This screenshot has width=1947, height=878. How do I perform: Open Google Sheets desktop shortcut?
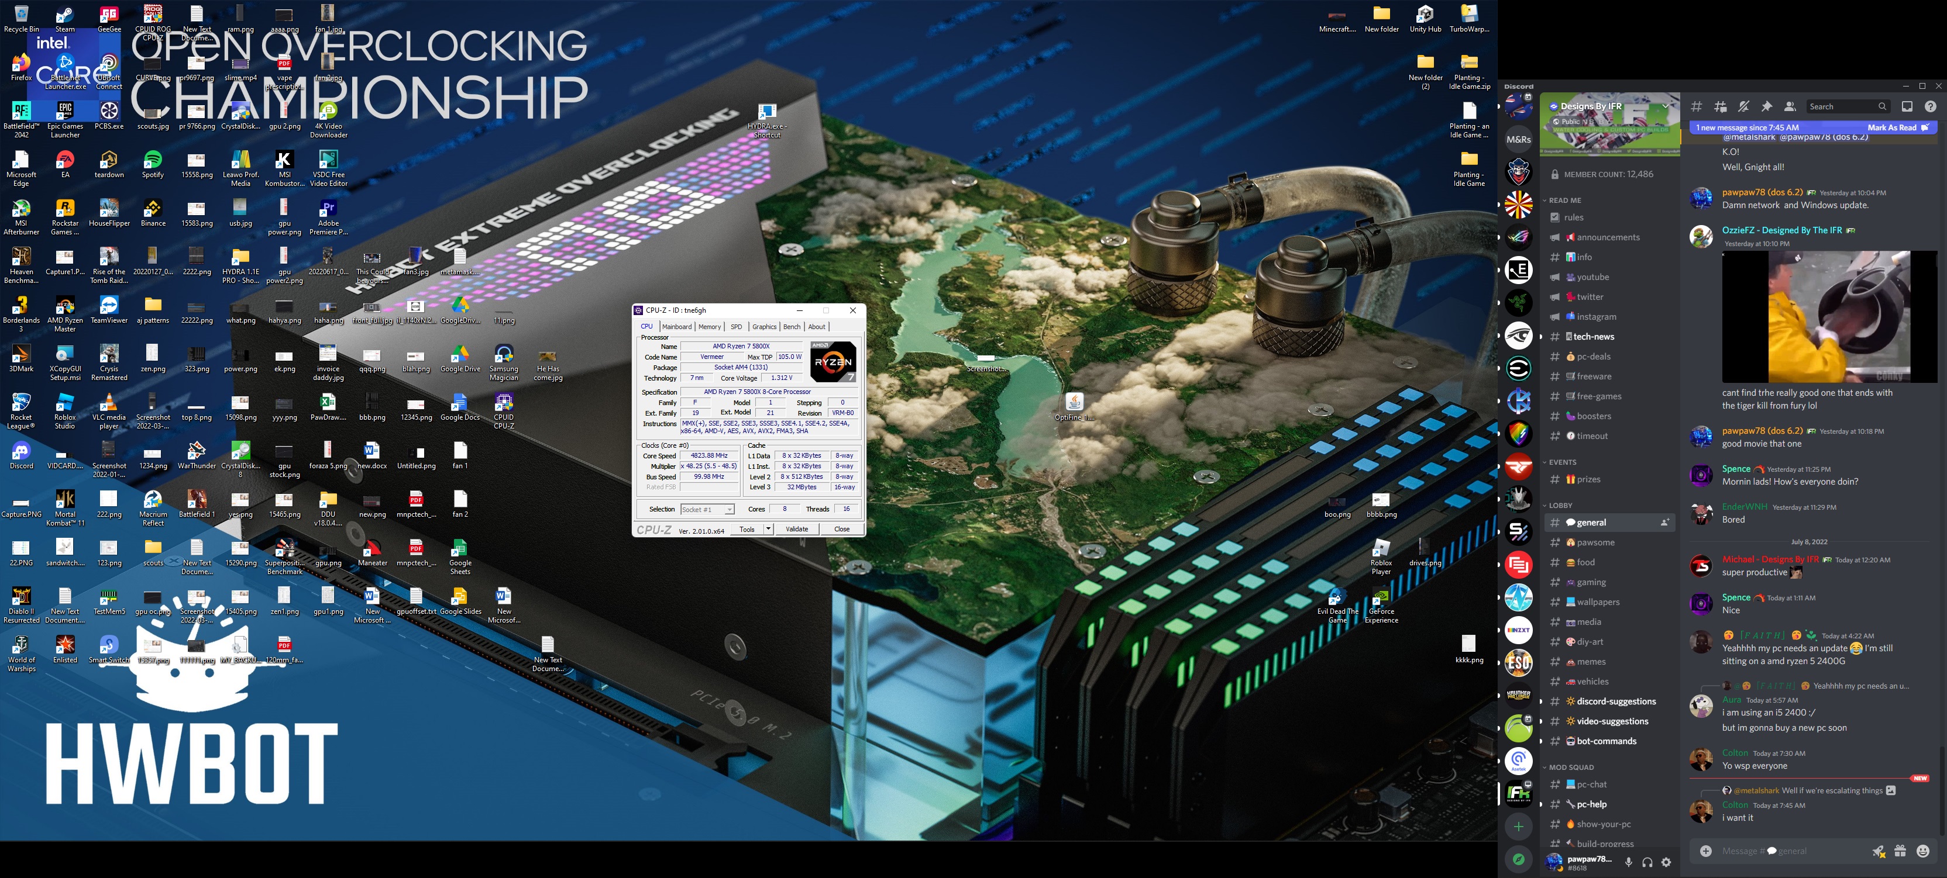click(459, 556)
